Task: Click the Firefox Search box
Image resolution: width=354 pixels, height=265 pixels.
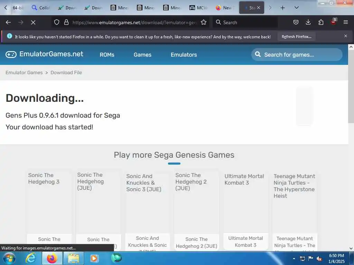Action: (x=245, y=22)
